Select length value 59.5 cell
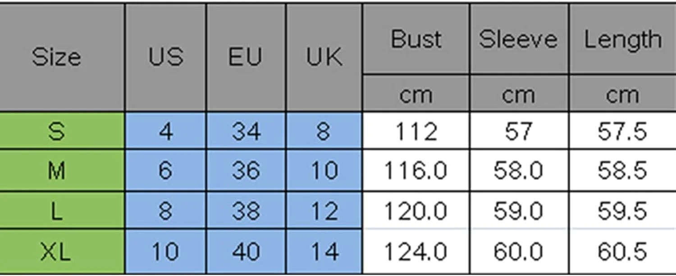Viewport: 676px width, 276px height. [x=623, y=211]
